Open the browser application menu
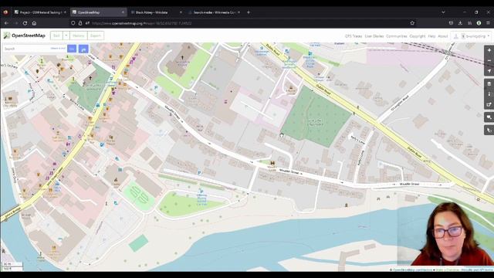Image resolution: width=494 pixels, height=278 pixels. 489,23
